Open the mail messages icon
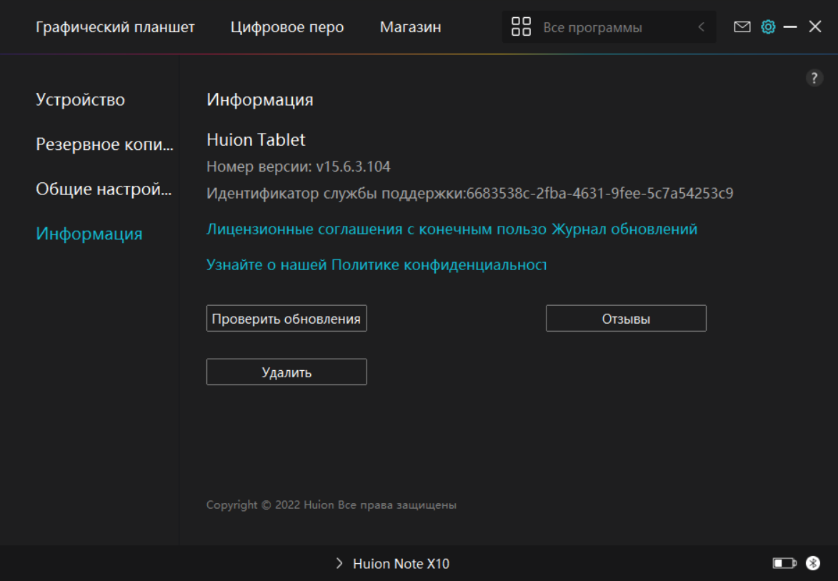 (x=742, y=26)
